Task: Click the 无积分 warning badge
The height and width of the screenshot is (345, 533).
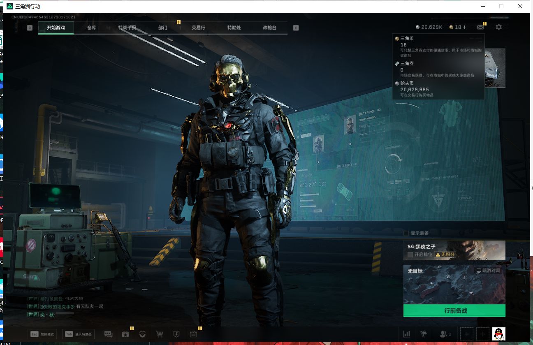Action: pos(446,255)
